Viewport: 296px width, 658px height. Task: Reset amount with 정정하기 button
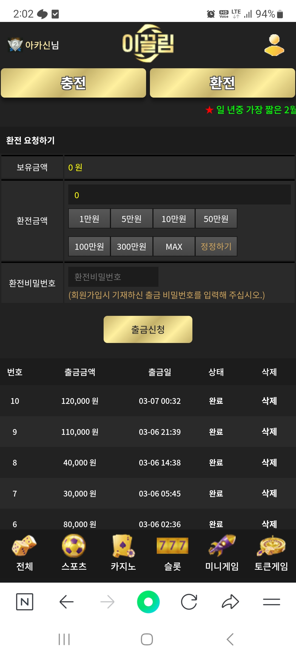click(x=216, y=246)
